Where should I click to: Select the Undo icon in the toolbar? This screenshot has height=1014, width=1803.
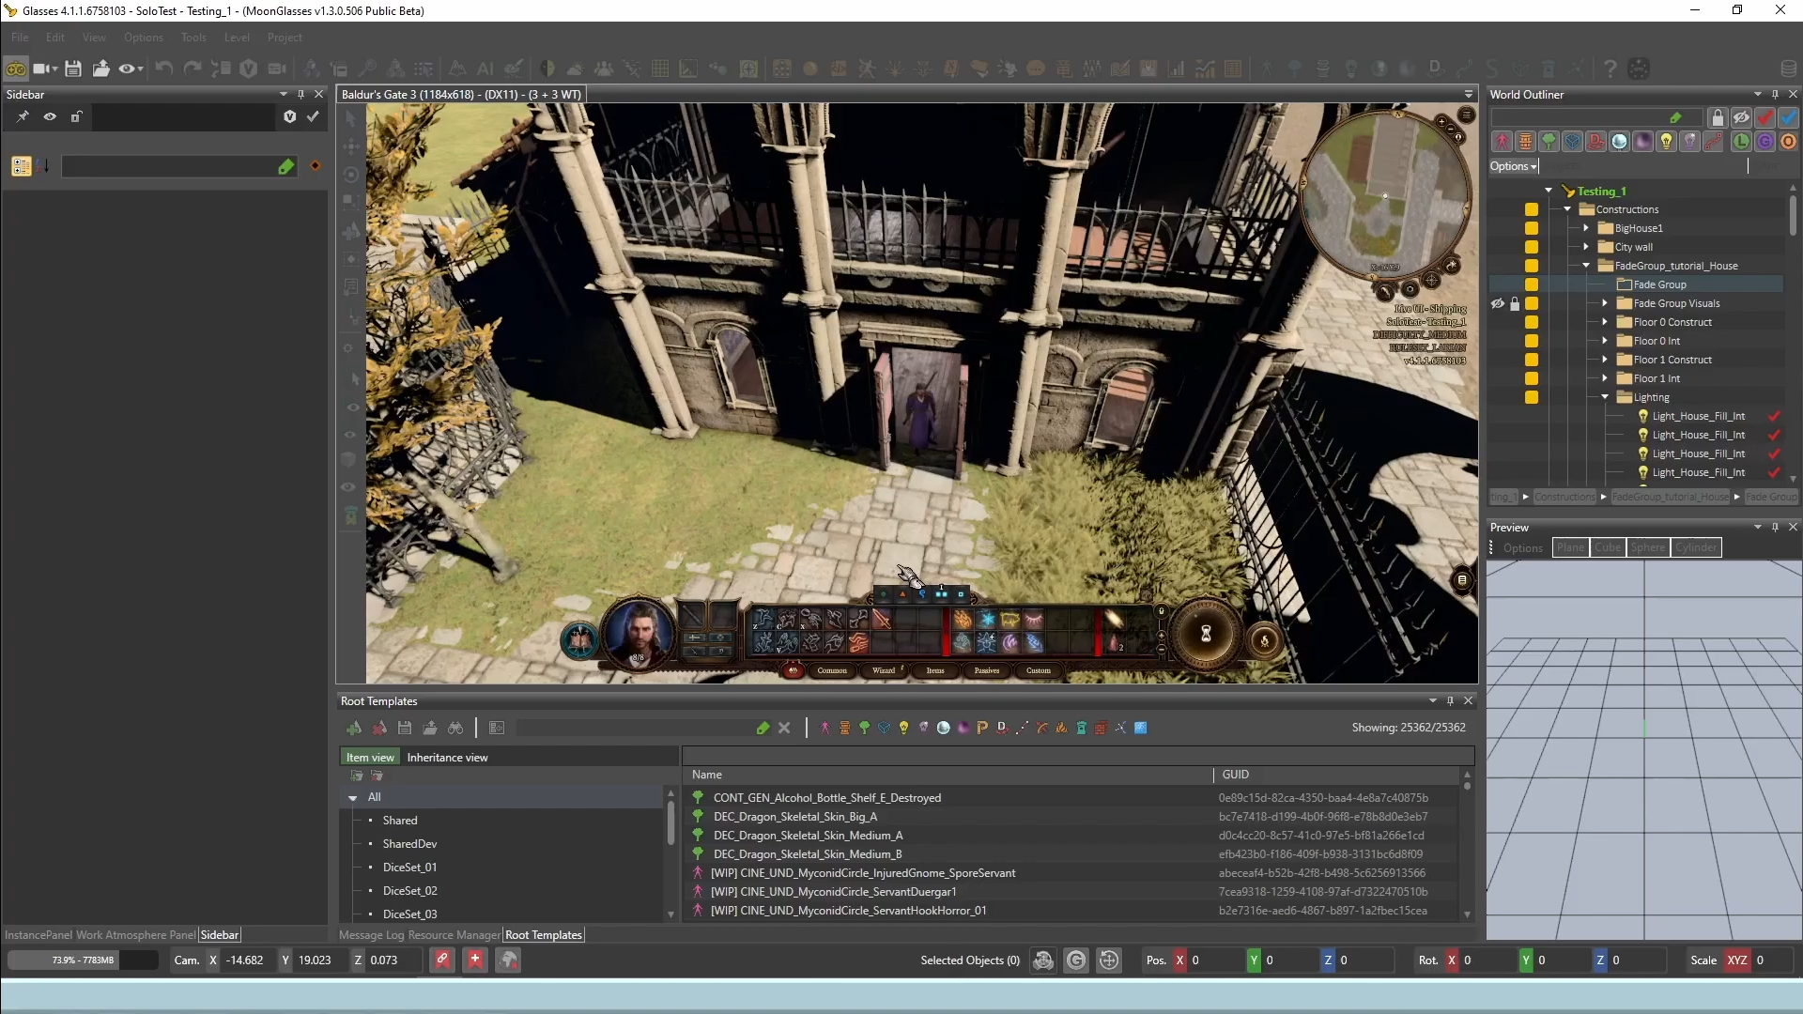click(x=163, y=68)
